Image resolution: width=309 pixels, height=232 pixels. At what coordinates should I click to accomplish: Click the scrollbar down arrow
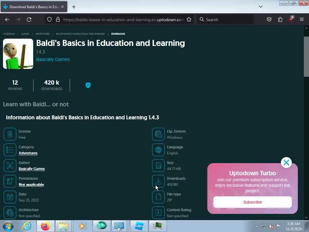point(306,217)
